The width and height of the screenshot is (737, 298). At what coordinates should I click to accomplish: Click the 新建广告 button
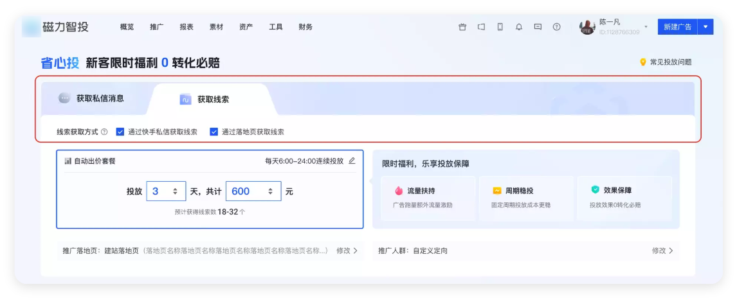coord(677,27)
